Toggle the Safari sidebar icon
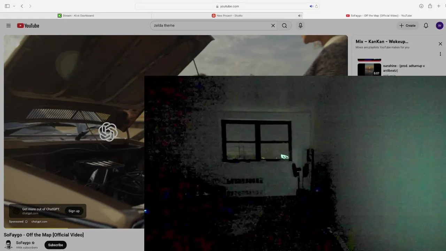Screen dimensions: 446x251 pos(7,6)
